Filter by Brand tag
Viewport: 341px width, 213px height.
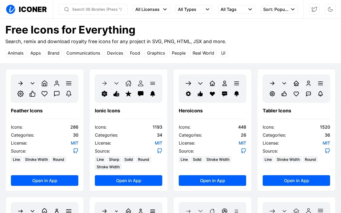(54, 53)
